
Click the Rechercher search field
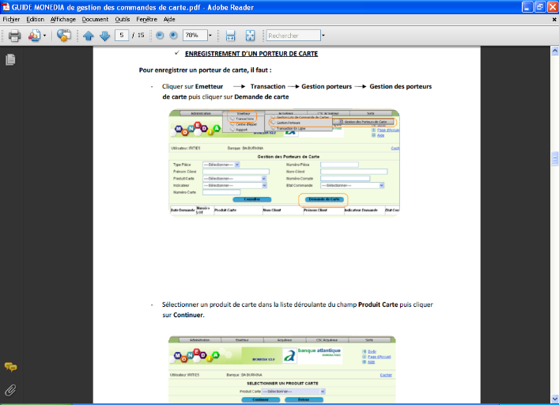tap(293, 36)
